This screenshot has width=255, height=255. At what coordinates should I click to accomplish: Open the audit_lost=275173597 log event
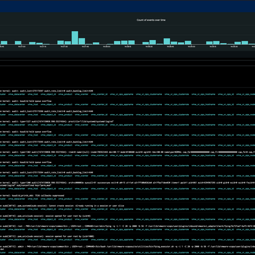tap(46, 91)
